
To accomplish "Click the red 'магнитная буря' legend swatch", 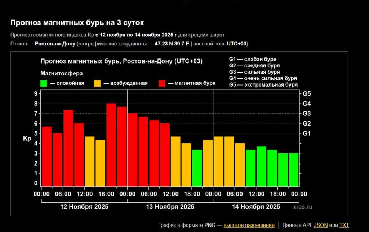I will click(x=162, y=83).
